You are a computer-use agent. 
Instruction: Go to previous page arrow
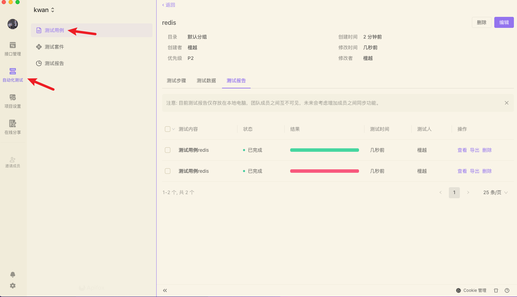click(441, 192)
